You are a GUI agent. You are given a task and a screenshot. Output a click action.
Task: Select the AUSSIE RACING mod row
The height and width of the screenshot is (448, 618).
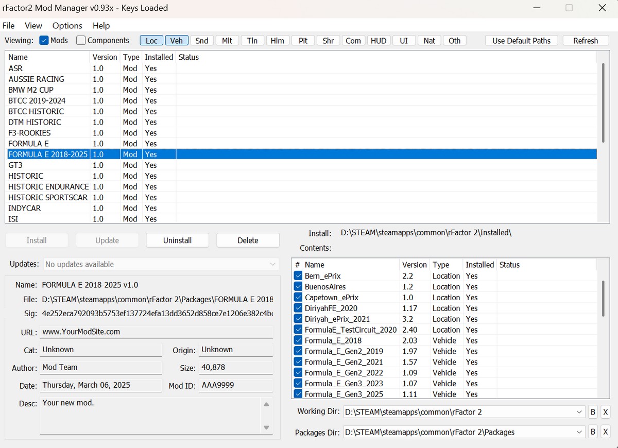coord(301,79)
